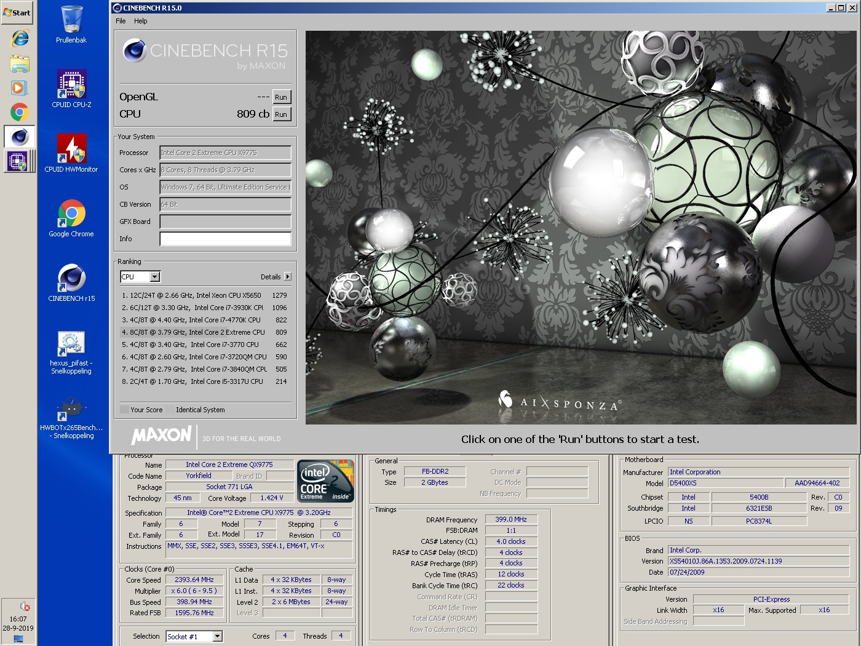Click the Cinebench R15 logo sphere
861x646 pixels.
pyautogui.click(x=134, y=50)
